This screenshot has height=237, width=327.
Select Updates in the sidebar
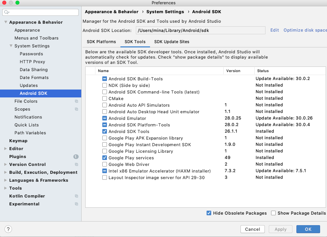pos(29,86)
